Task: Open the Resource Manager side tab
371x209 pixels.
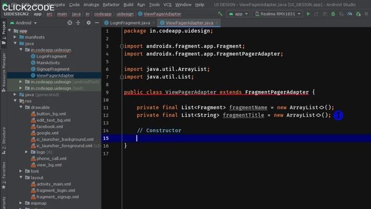Action: (3, 72)
